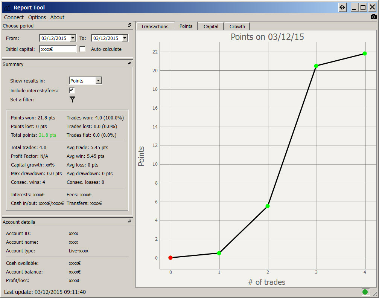Open the From date dropdown

(73, 38)
